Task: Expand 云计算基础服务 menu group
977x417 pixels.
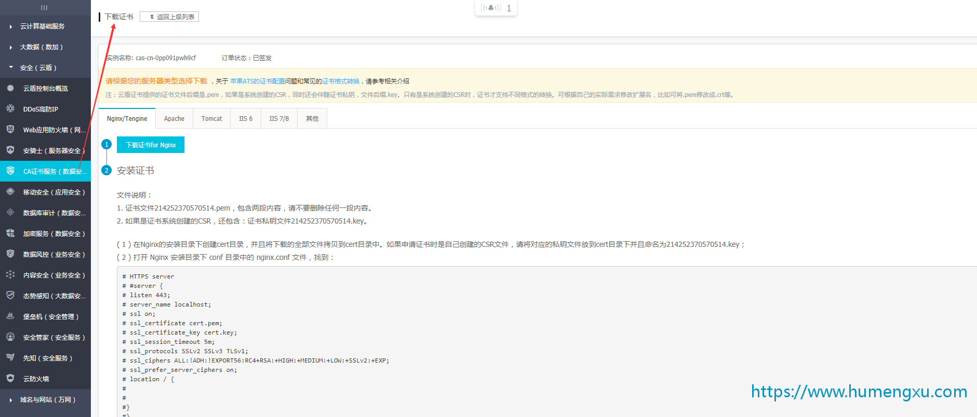Action: click(45, 26)
